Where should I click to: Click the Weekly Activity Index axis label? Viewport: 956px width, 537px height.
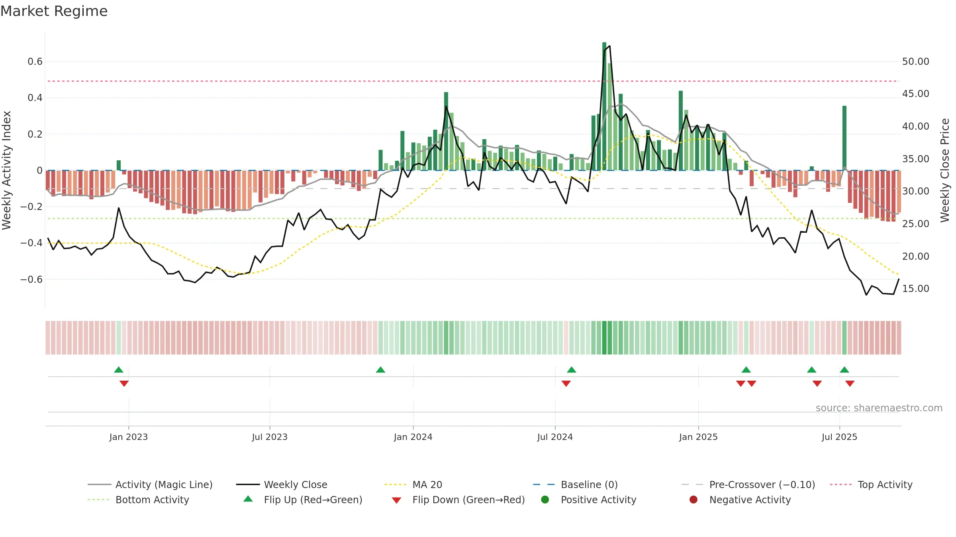tap(6, 170)
